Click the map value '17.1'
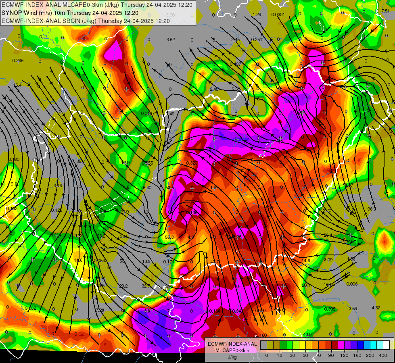395x363 pixels. [169, 311]
